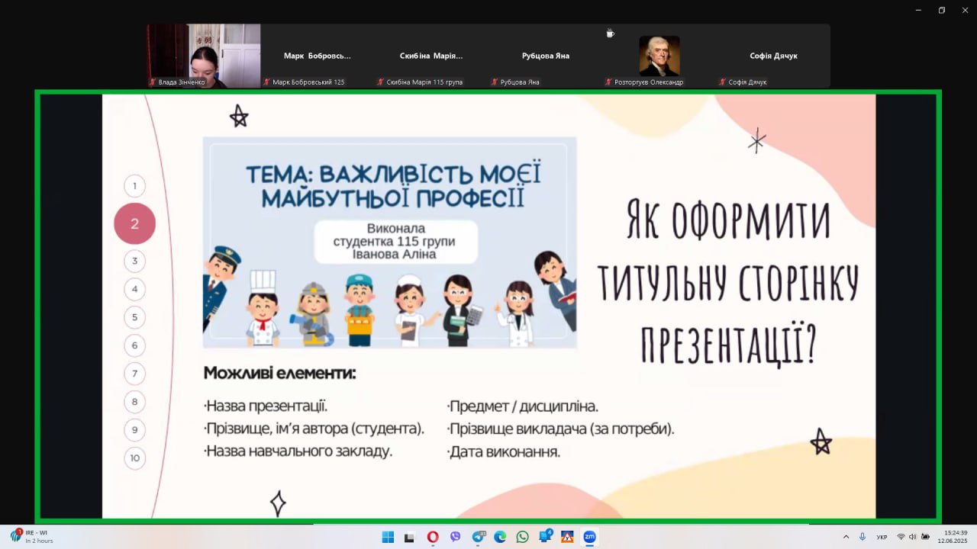Go to slide 9 in navigation

tap(134, 430)
